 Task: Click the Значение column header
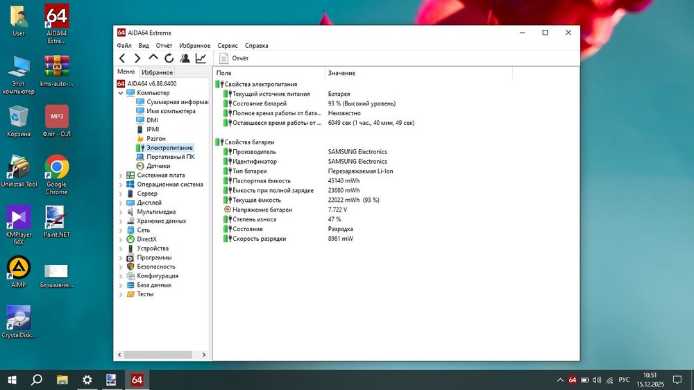[x=418, y=73]
